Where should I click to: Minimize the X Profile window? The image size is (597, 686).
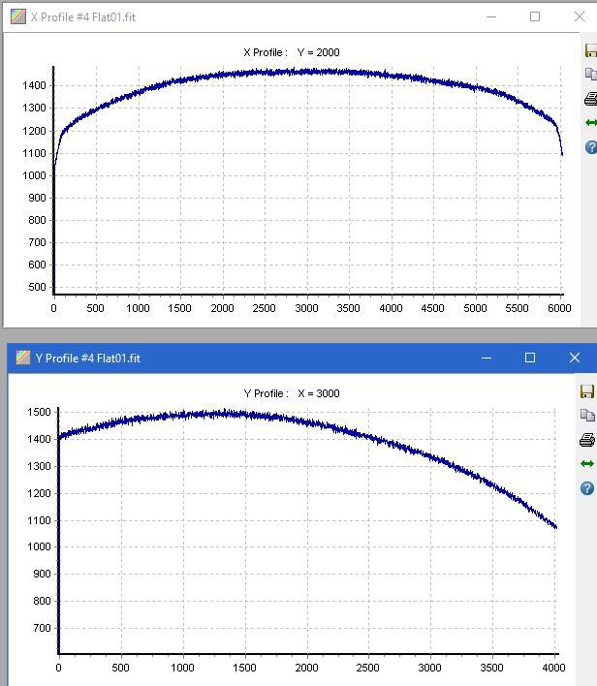491,17
